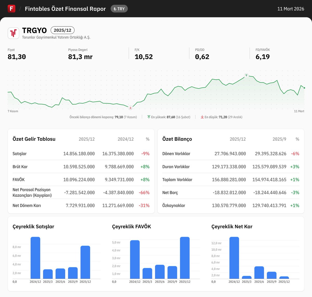This screenshot has width=312, height=297.
Task: Click the -66% change value
Action: pos(144,193)
